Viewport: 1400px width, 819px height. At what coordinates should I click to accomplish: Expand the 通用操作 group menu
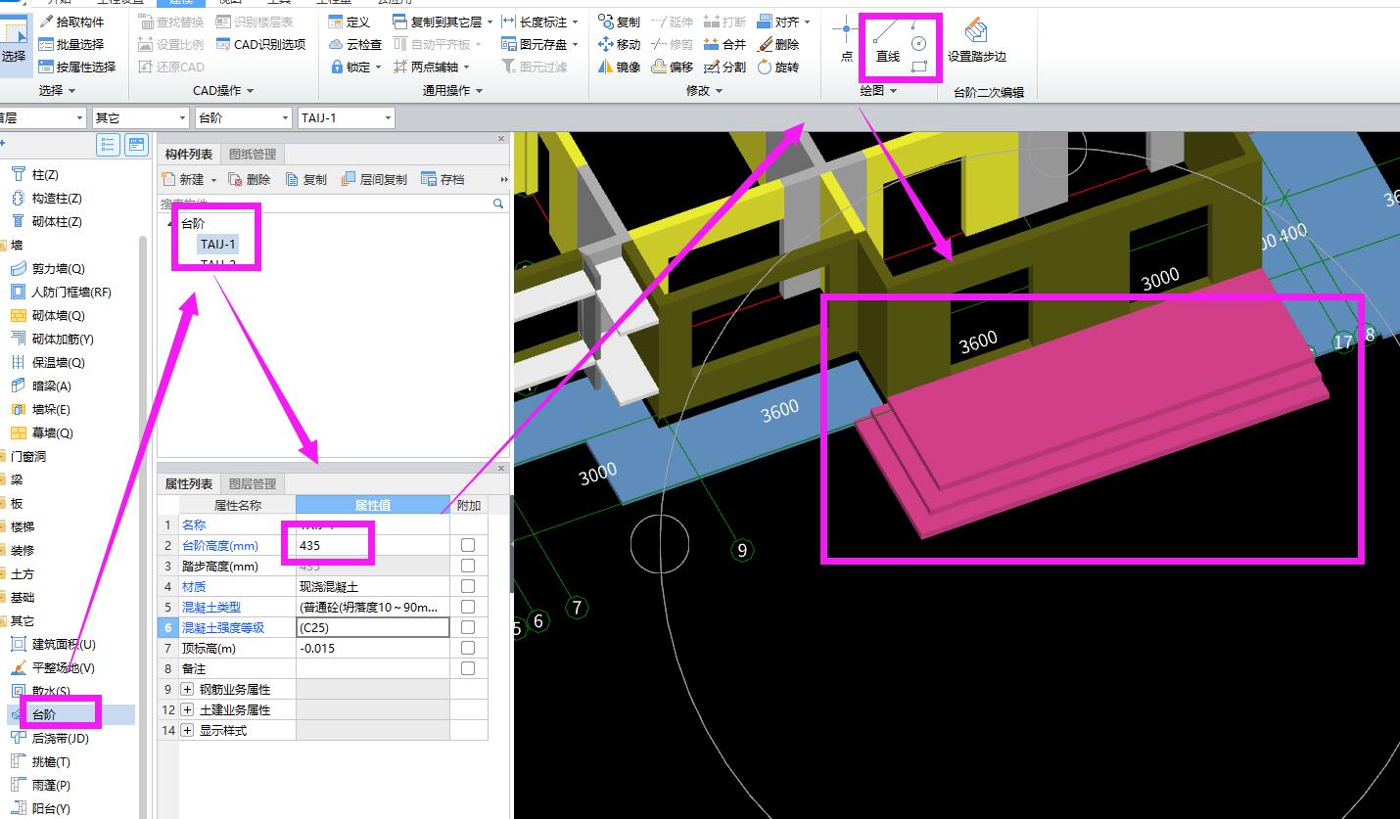point(452,90)
